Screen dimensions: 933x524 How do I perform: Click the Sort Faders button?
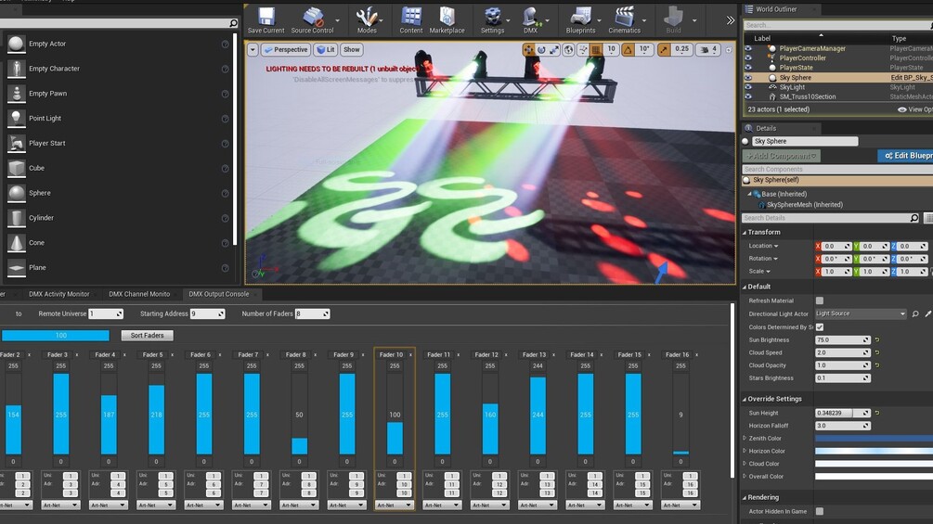point(147,336)
